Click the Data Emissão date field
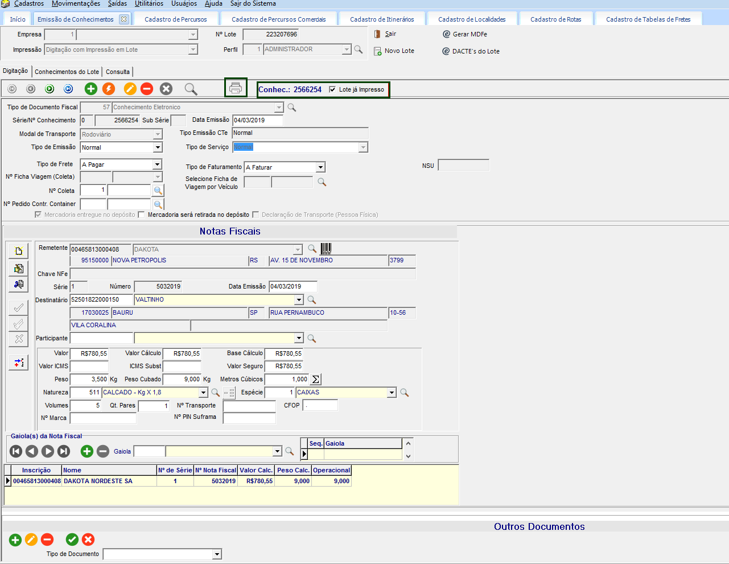The width and height of the screenshot is (729, 564). (257, 120)
